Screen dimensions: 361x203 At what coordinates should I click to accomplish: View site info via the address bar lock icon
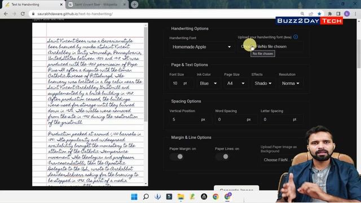[x=33, y=14]
